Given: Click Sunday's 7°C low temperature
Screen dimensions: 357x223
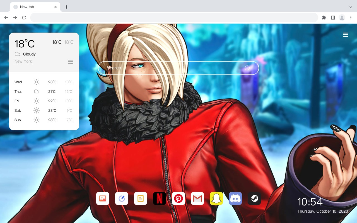Looking at the screenshot, I should [x=69, y=120].
